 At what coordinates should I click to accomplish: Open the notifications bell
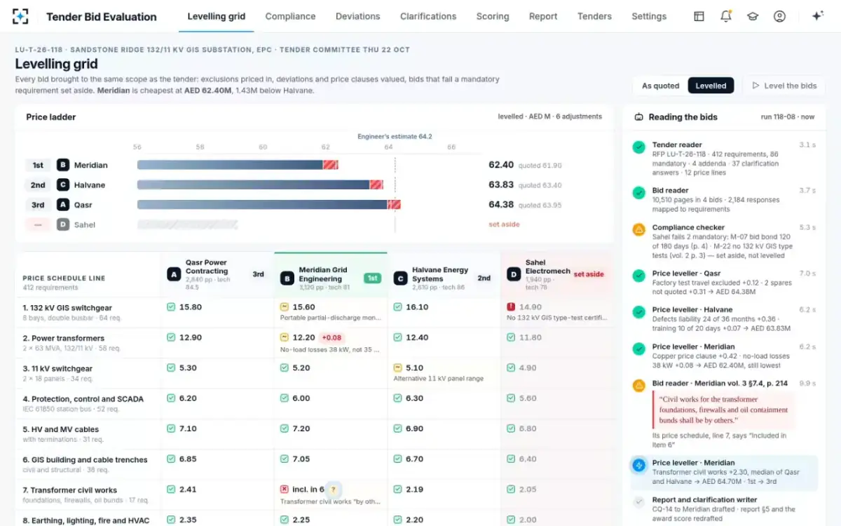725,16
